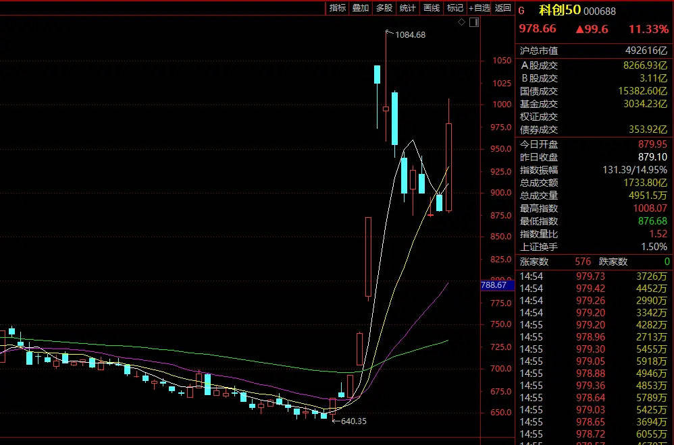Open the 多股 multi-stock view

(x=383, y=8)
